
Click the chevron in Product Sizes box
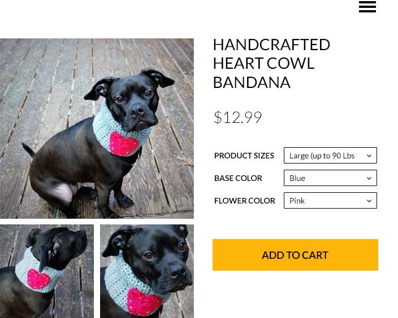click(369, 156)
